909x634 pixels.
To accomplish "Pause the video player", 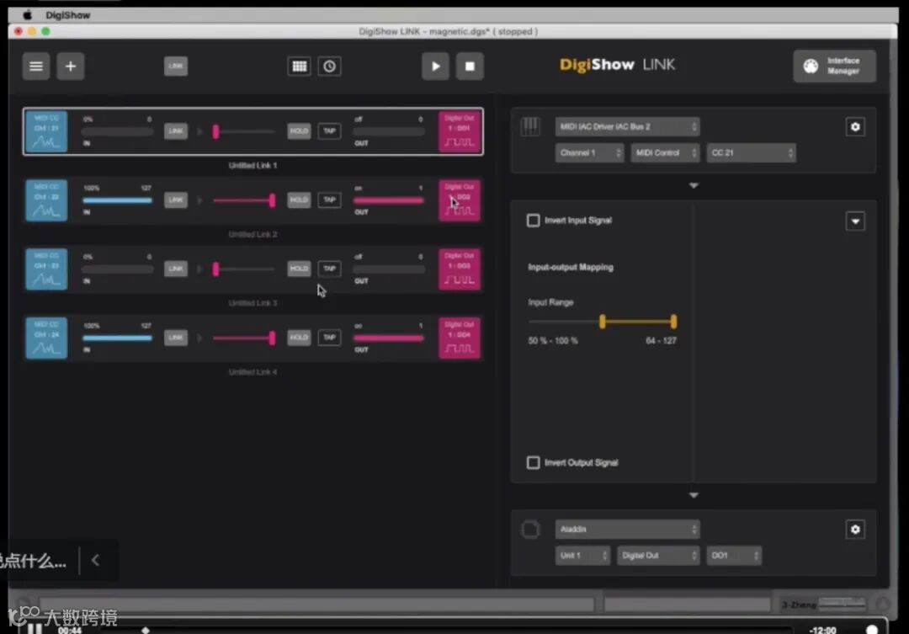I will coord(35,628).
